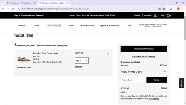The height and width of the screenshot is (105, 186).
Task: Select the Style #EC4501633 text
Action: [24, 67]
